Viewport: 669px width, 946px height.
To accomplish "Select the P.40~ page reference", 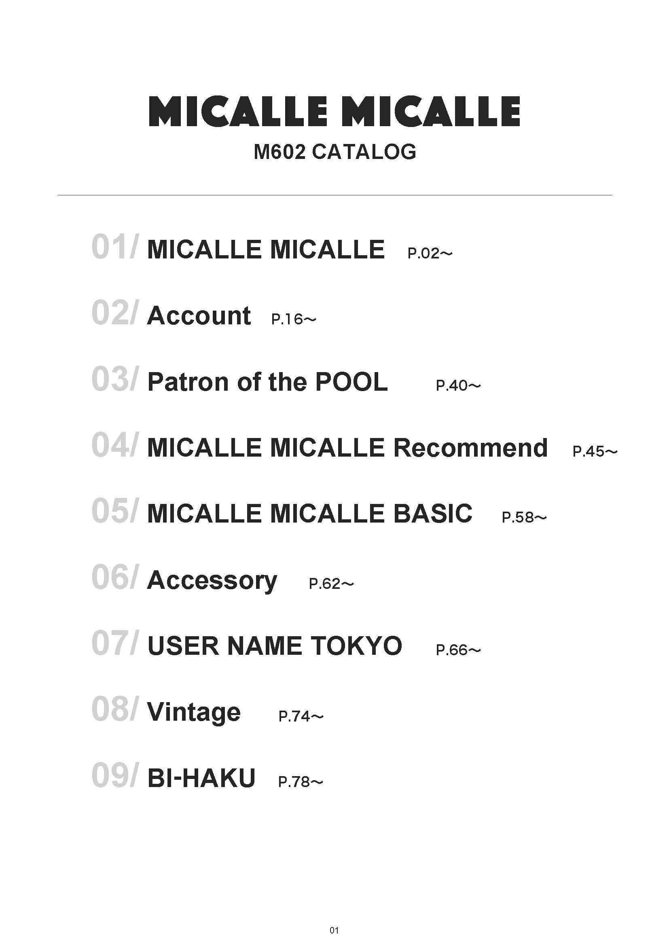I will coord(458,386).
